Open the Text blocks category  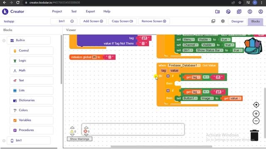click(x=32, y=81)
